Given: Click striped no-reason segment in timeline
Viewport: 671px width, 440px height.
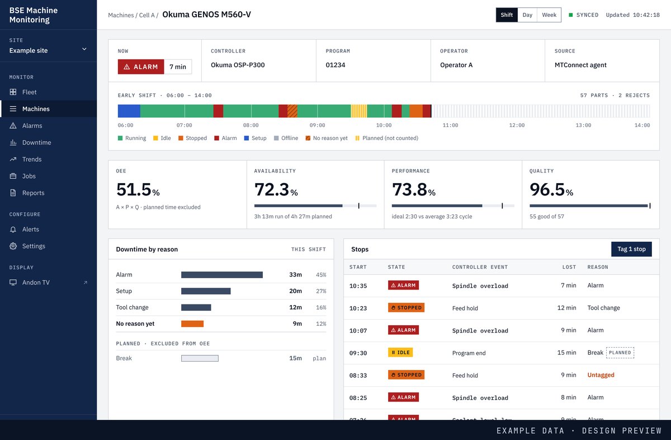Looking at the screenshot, I should (292, 111).
